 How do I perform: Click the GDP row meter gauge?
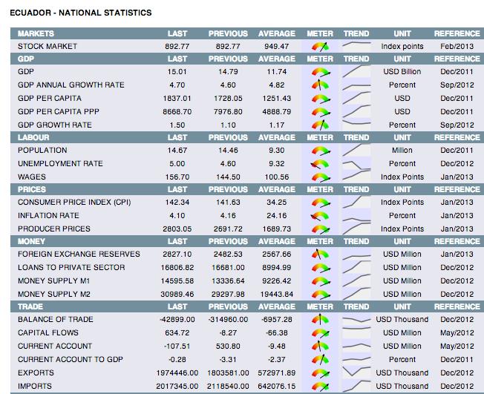[321, 72]
